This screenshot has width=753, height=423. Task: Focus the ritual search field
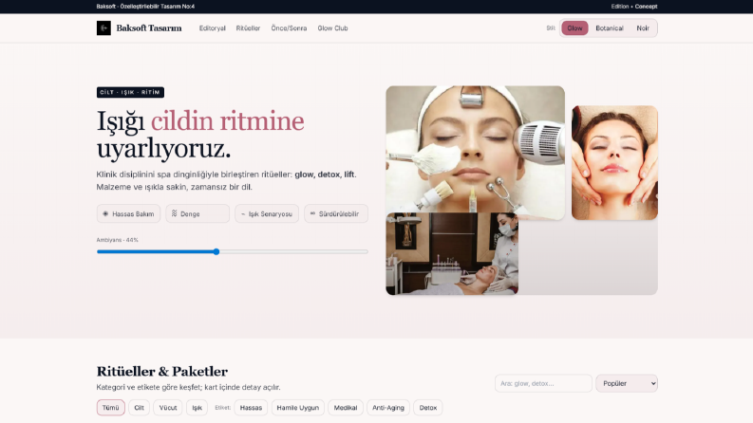pyautogui.click(x=543, y=384)
